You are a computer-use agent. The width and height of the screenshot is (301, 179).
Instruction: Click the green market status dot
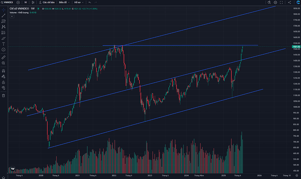tap(38, 9)
